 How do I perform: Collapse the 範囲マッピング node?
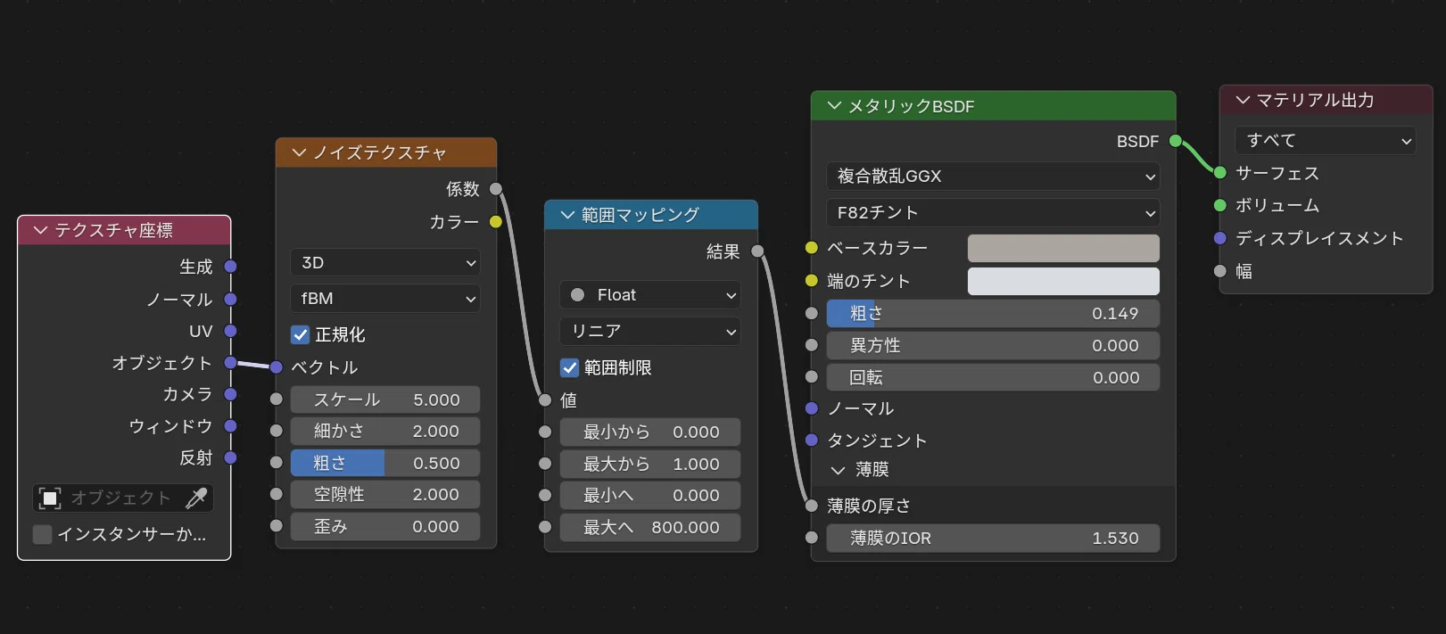tap(567, 215)
